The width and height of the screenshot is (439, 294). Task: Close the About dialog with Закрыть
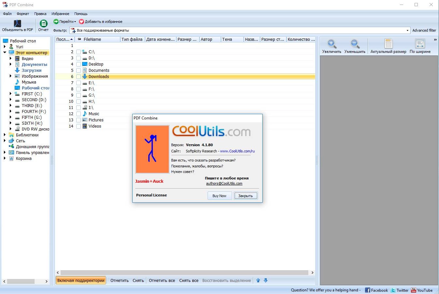[245, 196]
